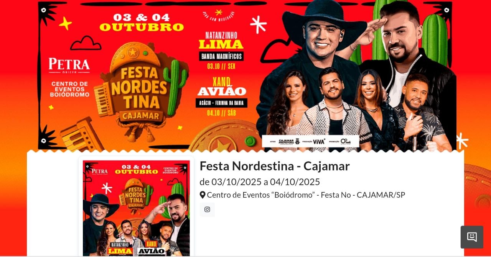
Task: Click the Centro de Eventos Boiódromo banner text
Action: pyautogui.click(x=70, y=89)
